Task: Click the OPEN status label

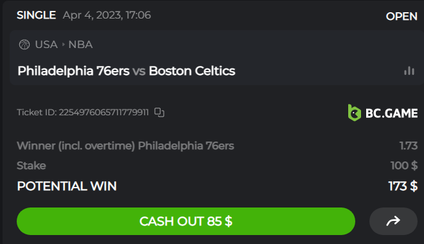Action: [x=402, y=17]
